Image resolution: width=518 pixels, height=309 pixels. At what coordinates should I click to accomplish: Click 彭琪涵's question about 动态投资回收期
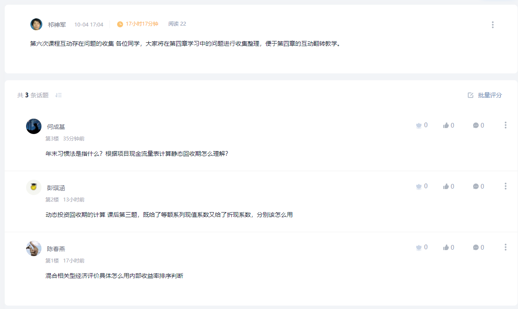tap(169, 215)
